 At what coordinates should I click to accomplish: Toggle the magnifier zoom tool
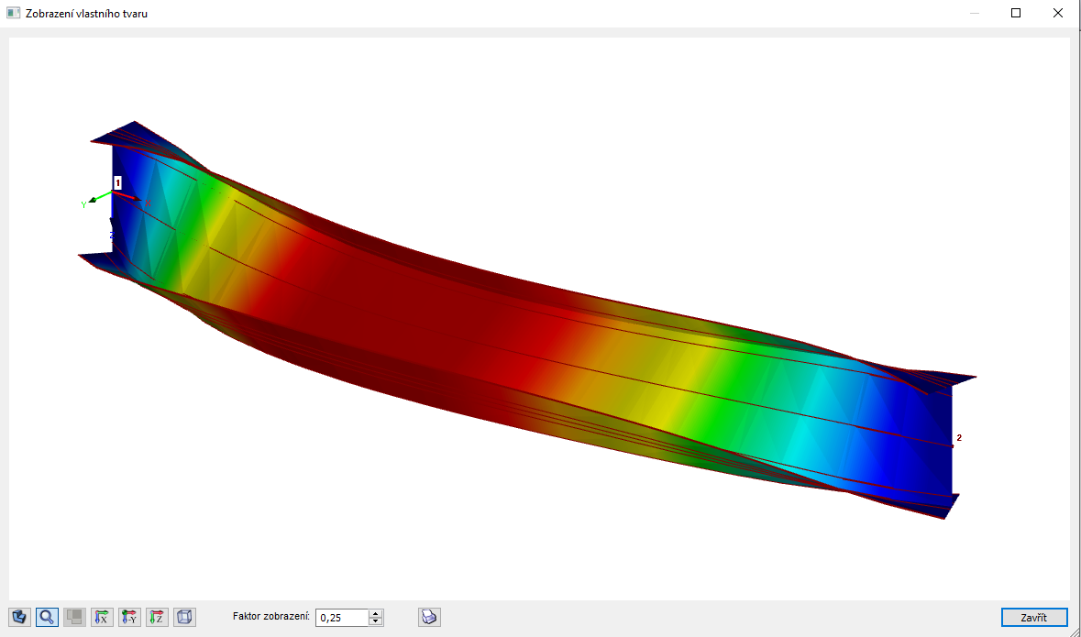pyautogui.click(x=47, y=617)
